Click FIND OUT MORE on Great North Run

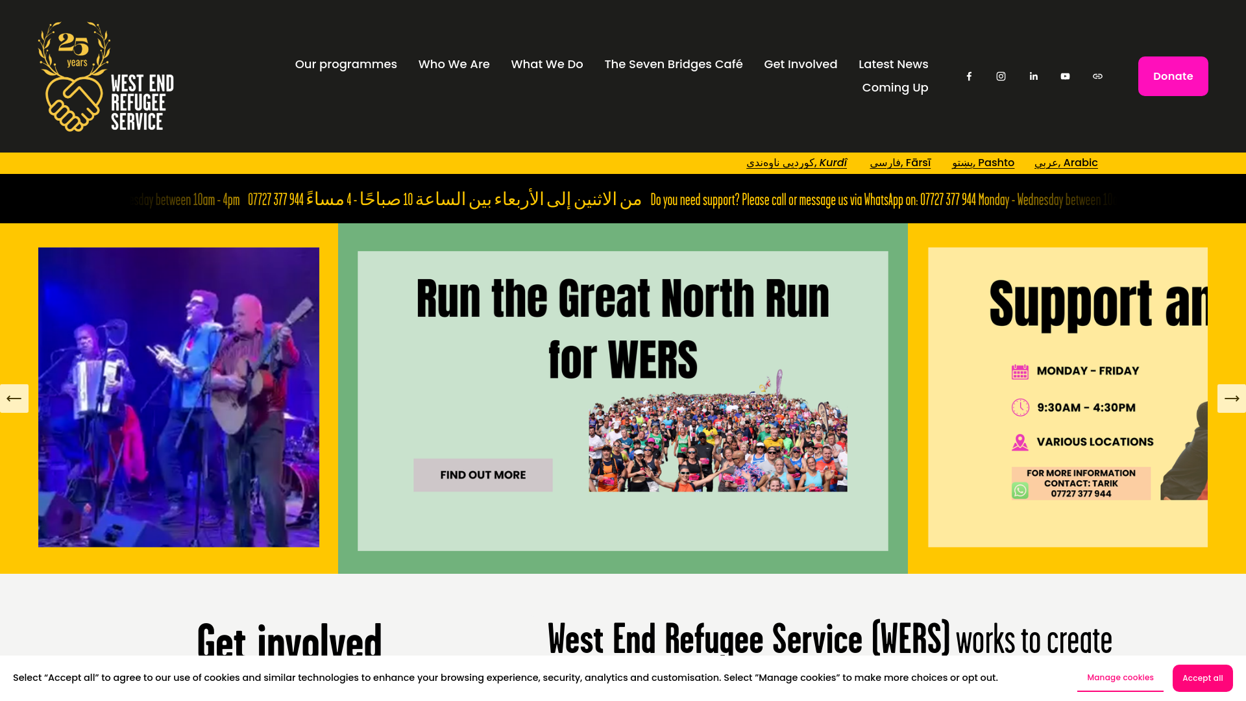click(x=483, y=475)
